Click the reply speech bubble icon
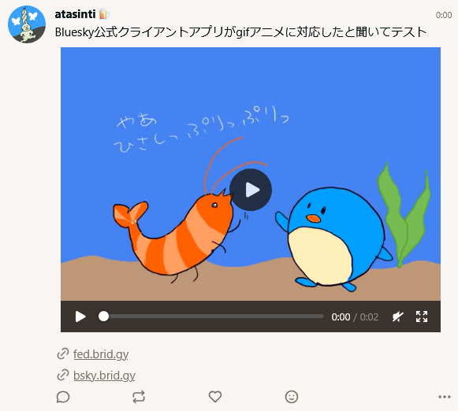The image size is (458, 411). pos(63,397)
